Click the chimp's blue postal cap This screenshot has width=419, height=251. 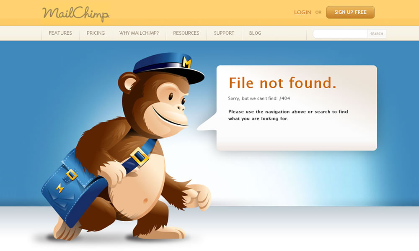(168, 67)
